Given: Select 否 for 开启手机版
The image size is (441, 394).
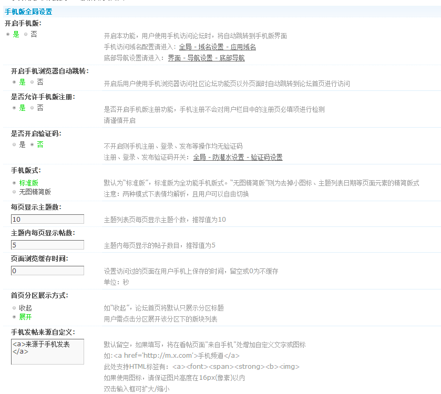Looking at the screenshot, I should click(x=26, y=34).
